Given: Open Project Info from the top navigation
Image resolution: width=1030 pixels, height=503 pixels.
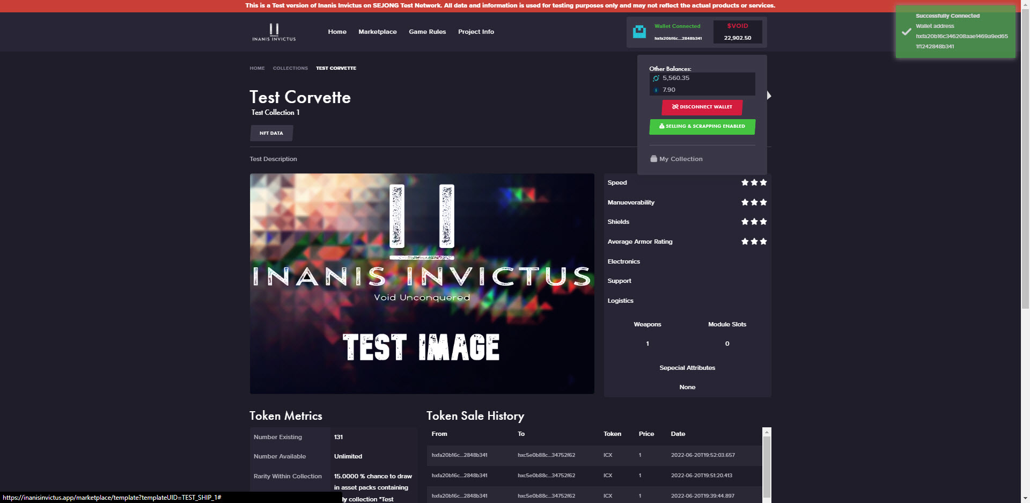Looking at the screenshot, I should click(476, 32).
